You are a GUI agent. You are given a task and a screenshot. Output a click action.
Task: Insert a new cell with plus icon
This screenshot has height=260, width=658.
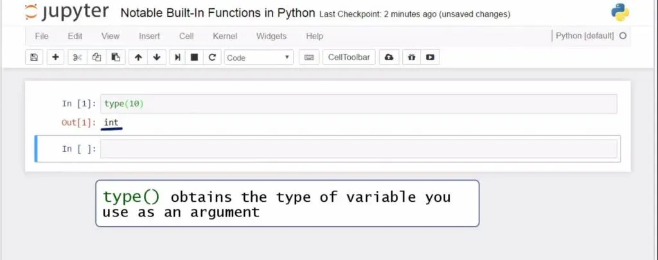[x=55, y=58]
